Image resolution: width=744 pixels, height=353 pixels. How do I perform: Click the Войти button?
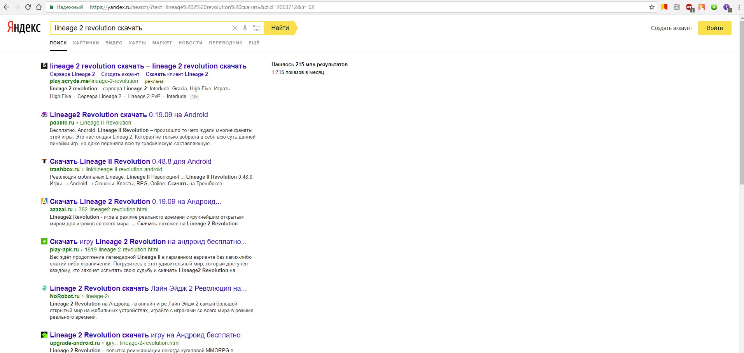714,28
